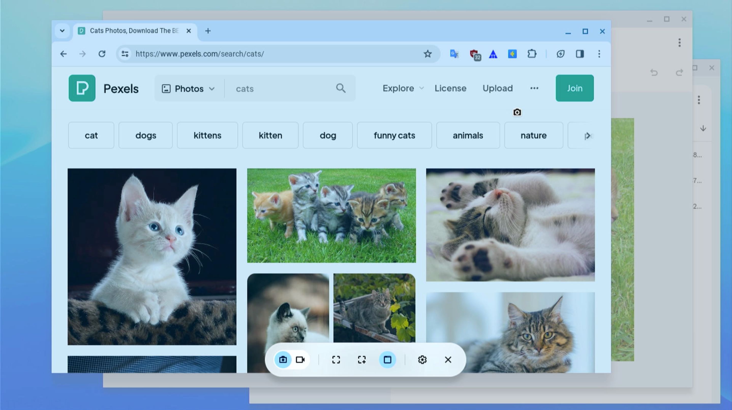Open the License page link

(450, 88)
